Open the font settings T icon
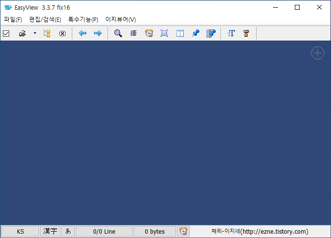 coord(231,33)
